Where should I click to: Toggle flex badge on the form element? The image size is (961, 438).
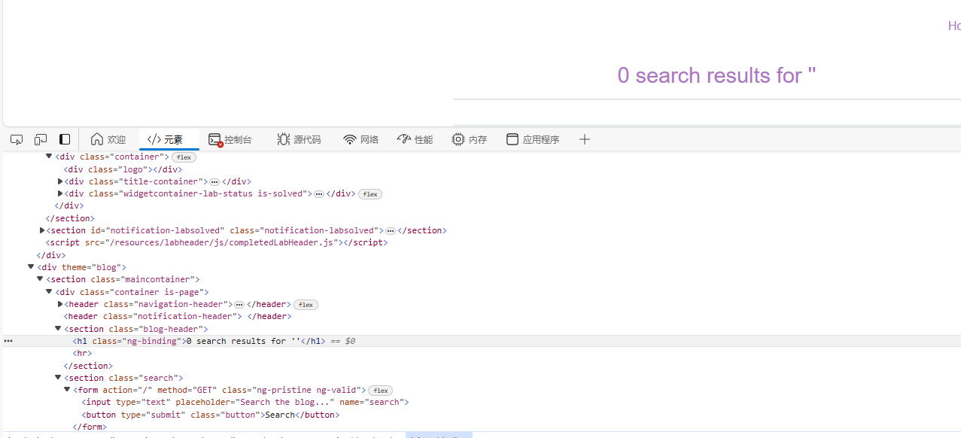click(x=381, y=391)
